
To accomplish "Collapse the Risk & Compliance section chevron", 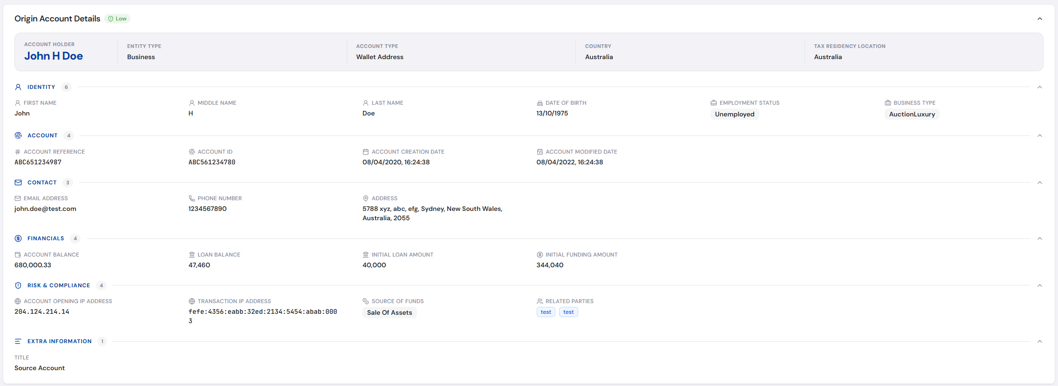I will click(1039, 285).
